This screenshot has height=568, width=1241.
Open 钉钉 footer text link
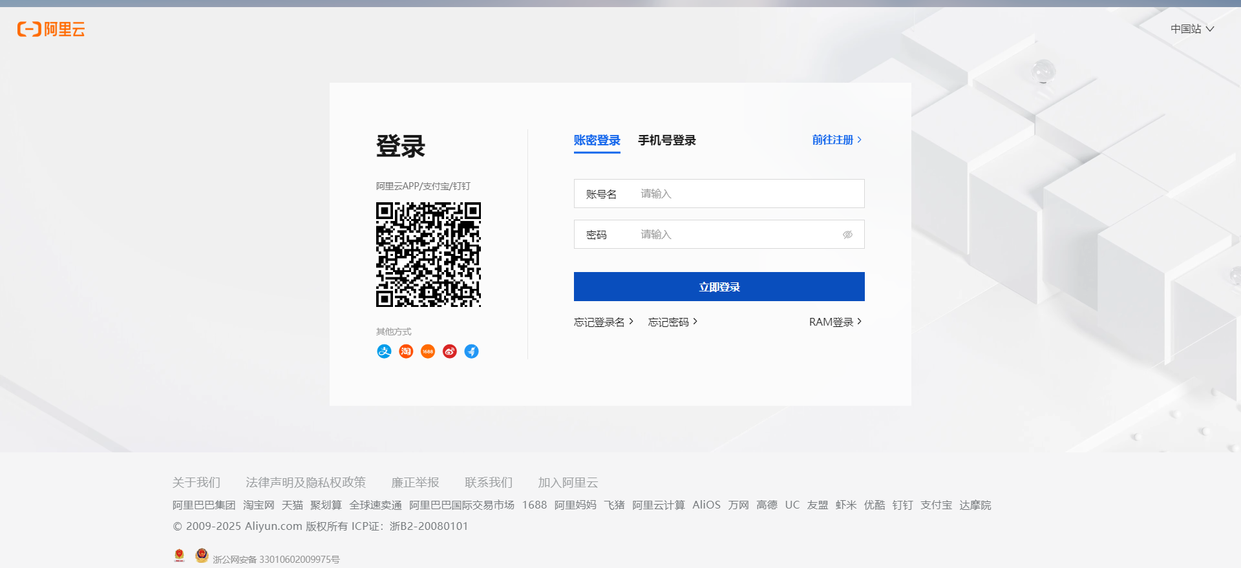coord(903,505)
